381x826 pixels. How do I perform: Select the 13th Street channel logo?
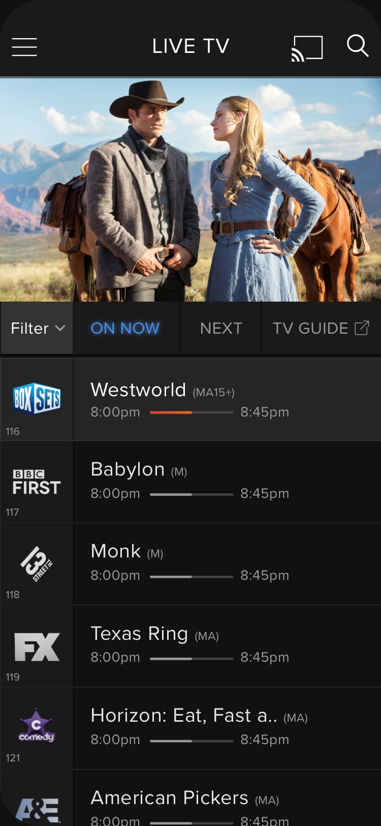point(37,564)
